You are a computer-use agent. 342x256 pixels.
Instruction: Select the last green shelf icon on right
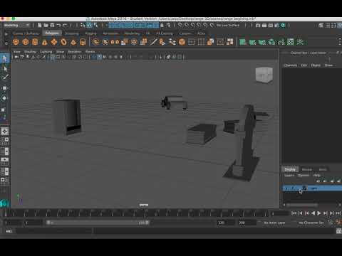point(300,42)
